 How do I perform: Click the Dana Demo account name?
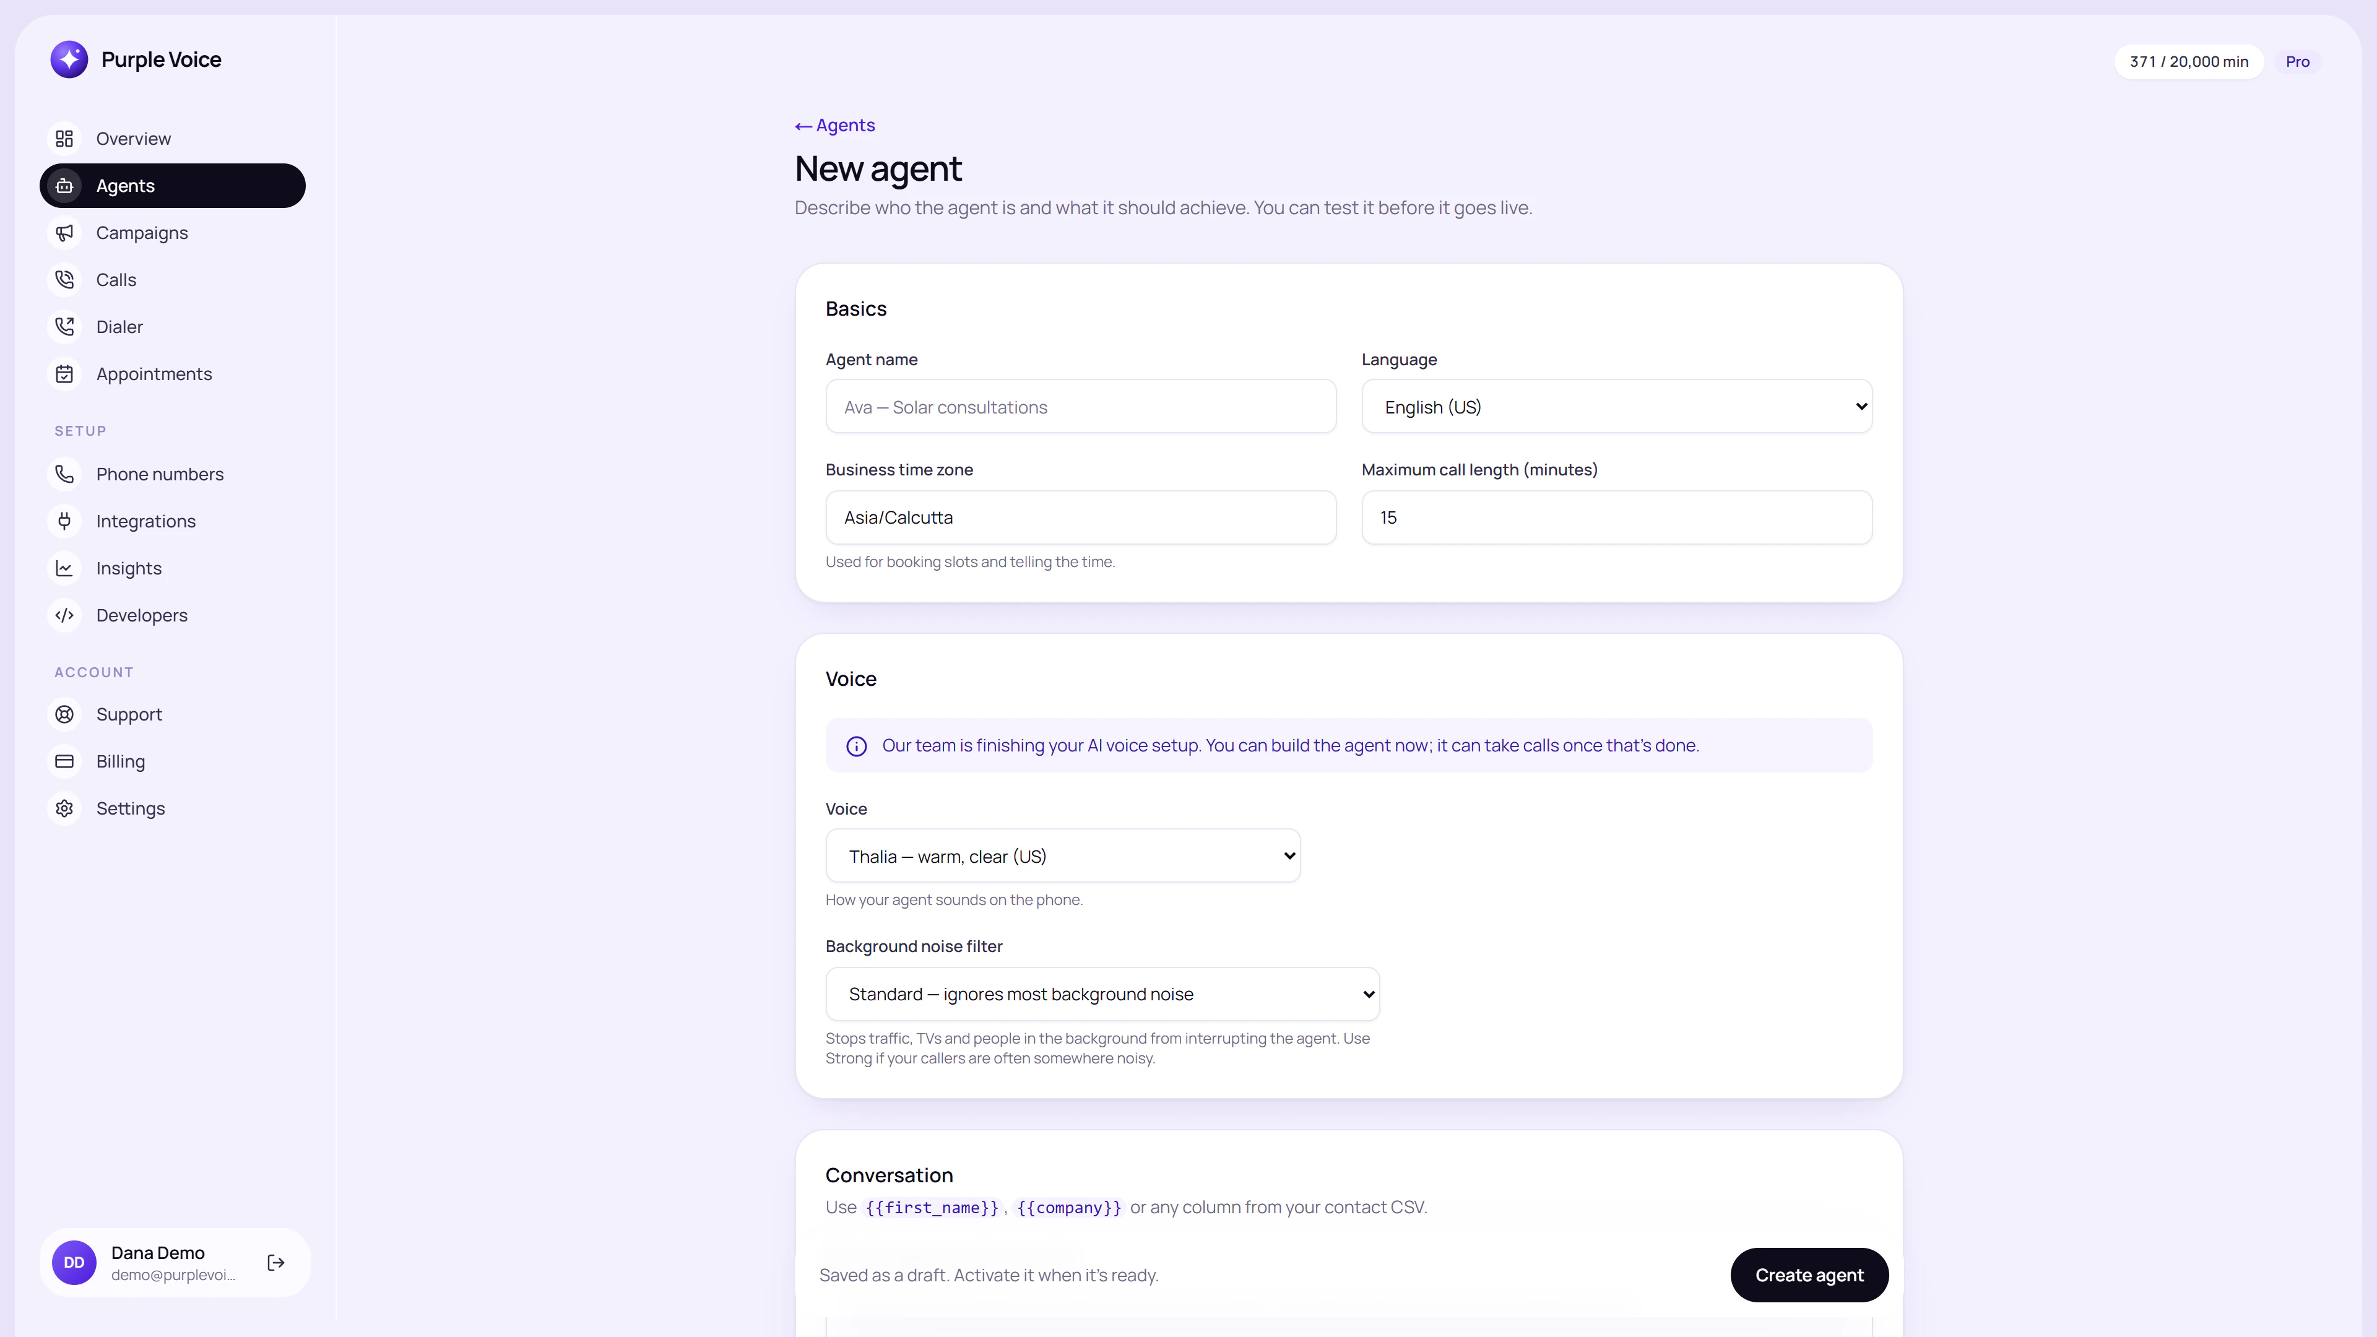click(x=158, y=1252)
